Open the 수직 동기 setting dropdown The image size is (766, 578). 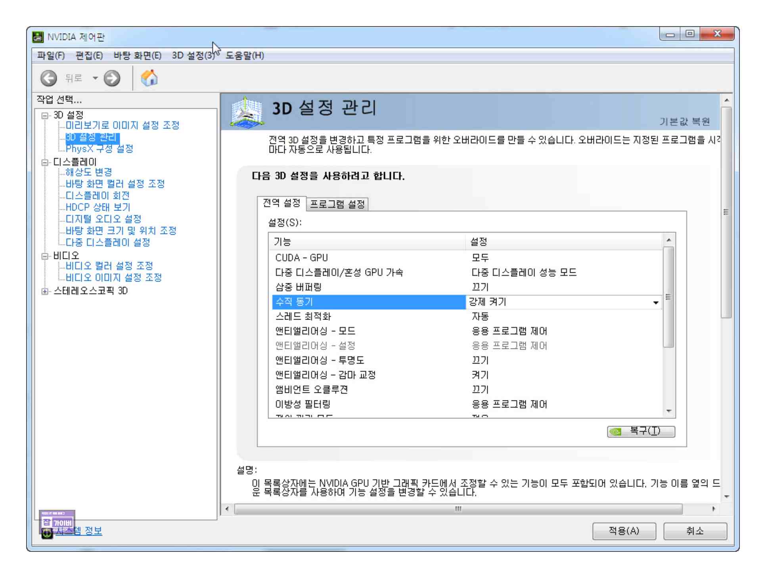click(656, 303)
